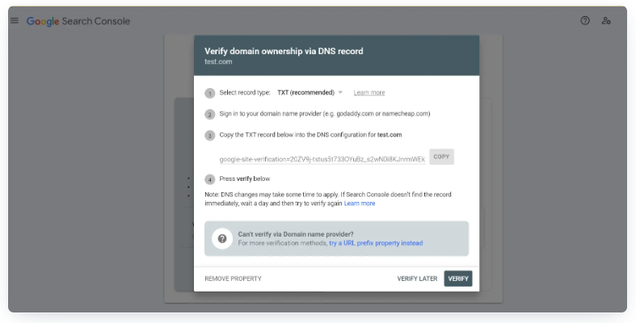Click the Google Search Console logo
This screenshot has width=636, height=323.
pos(78,21)
